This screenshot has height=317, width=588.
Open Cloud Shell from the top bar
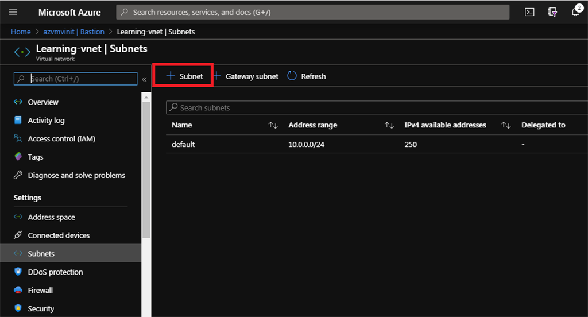tap(529, 12)
